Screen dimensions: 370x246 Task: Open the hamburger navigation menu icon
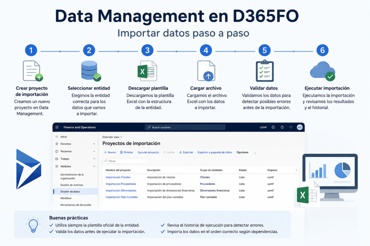(x=57, y=127)
